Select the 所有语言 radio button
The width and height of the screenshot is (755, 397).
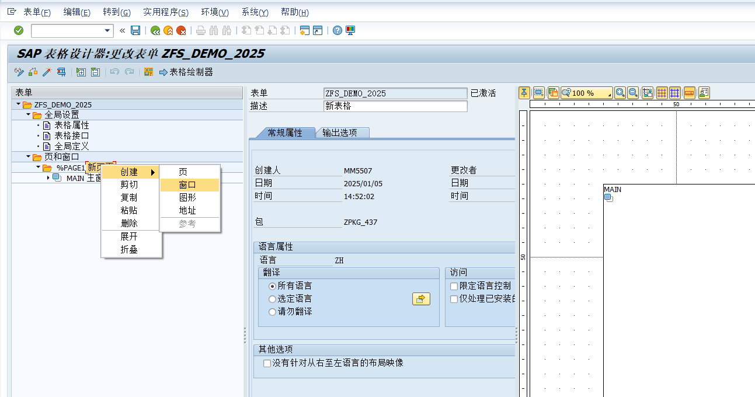point(272,286)
